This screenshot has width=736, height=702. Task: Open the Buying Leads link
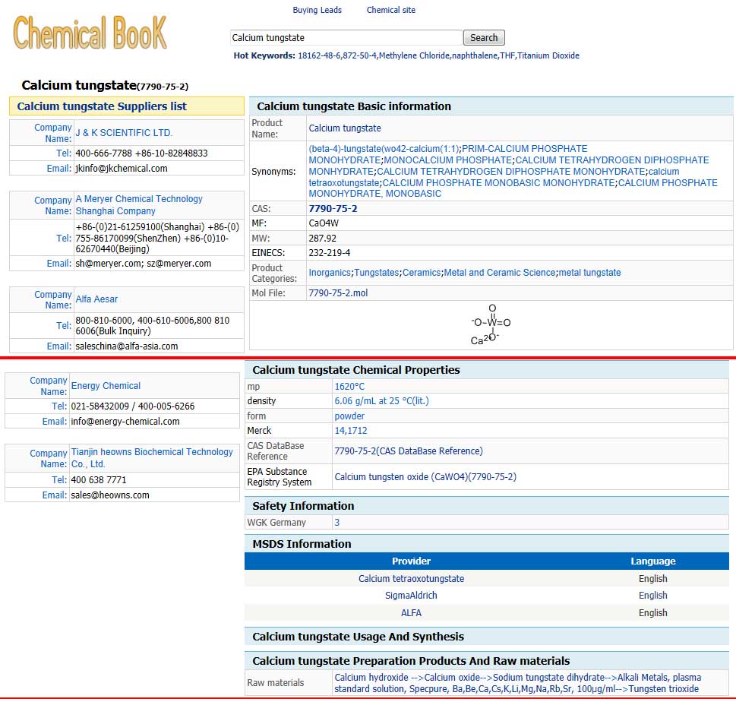point(317,10)
